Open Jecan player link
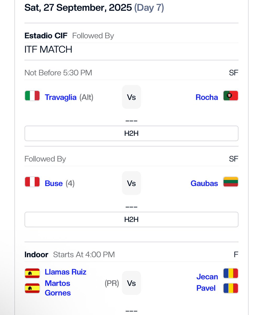Viewport: 263px width, 315px height. click(207, 277)
